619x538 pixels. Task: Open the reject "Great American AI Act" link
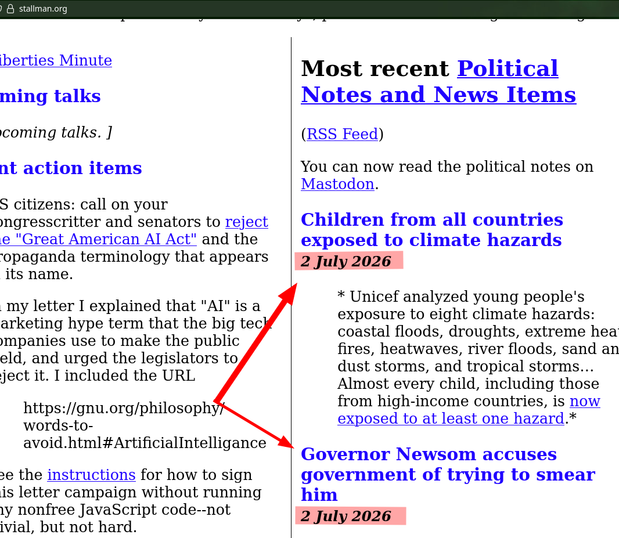(x=134, y=230)
